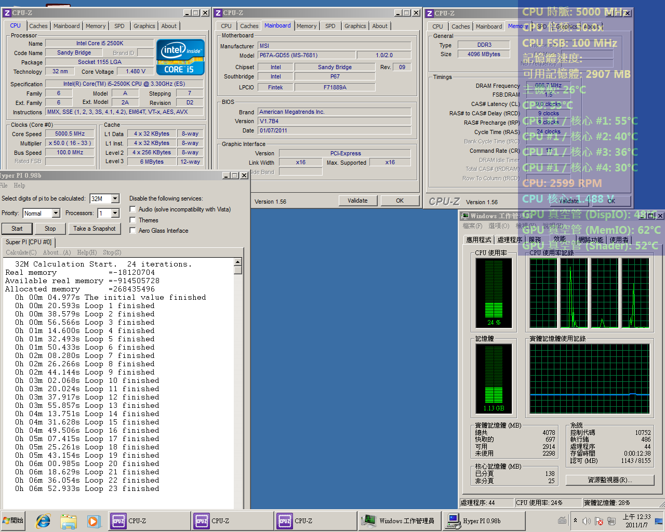
Task: Open the Action Center flag icon
Action: pyautogui.click(x=599, y=521)
